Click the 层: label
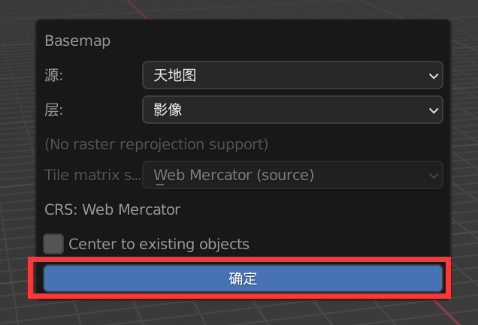 (53, 110)
